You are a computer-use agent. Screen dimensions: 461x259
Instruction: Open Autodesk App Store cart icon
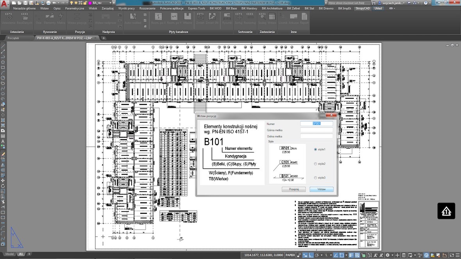pyautogui.click(x=409, y=3)
